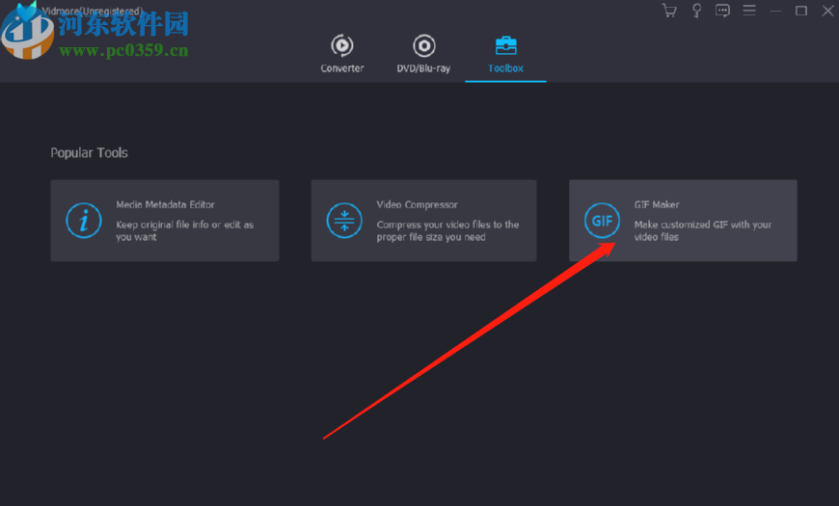The width and height of the screenshot is (839, 506).
Task: Click 'Make customized GIF' description
Action: [x=703, y=230]
